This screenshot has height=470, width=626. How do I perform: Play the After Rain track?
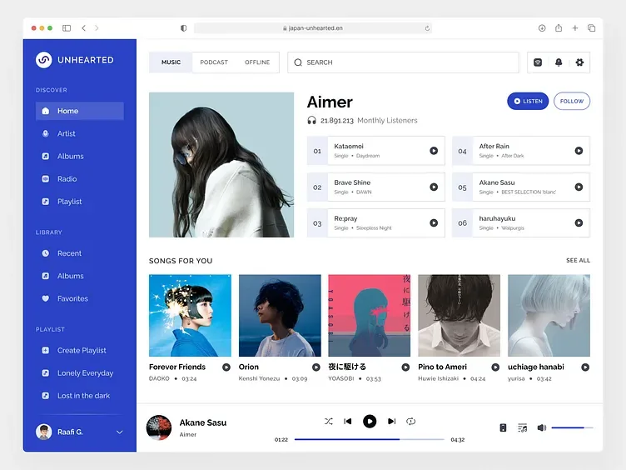point(579,151)
